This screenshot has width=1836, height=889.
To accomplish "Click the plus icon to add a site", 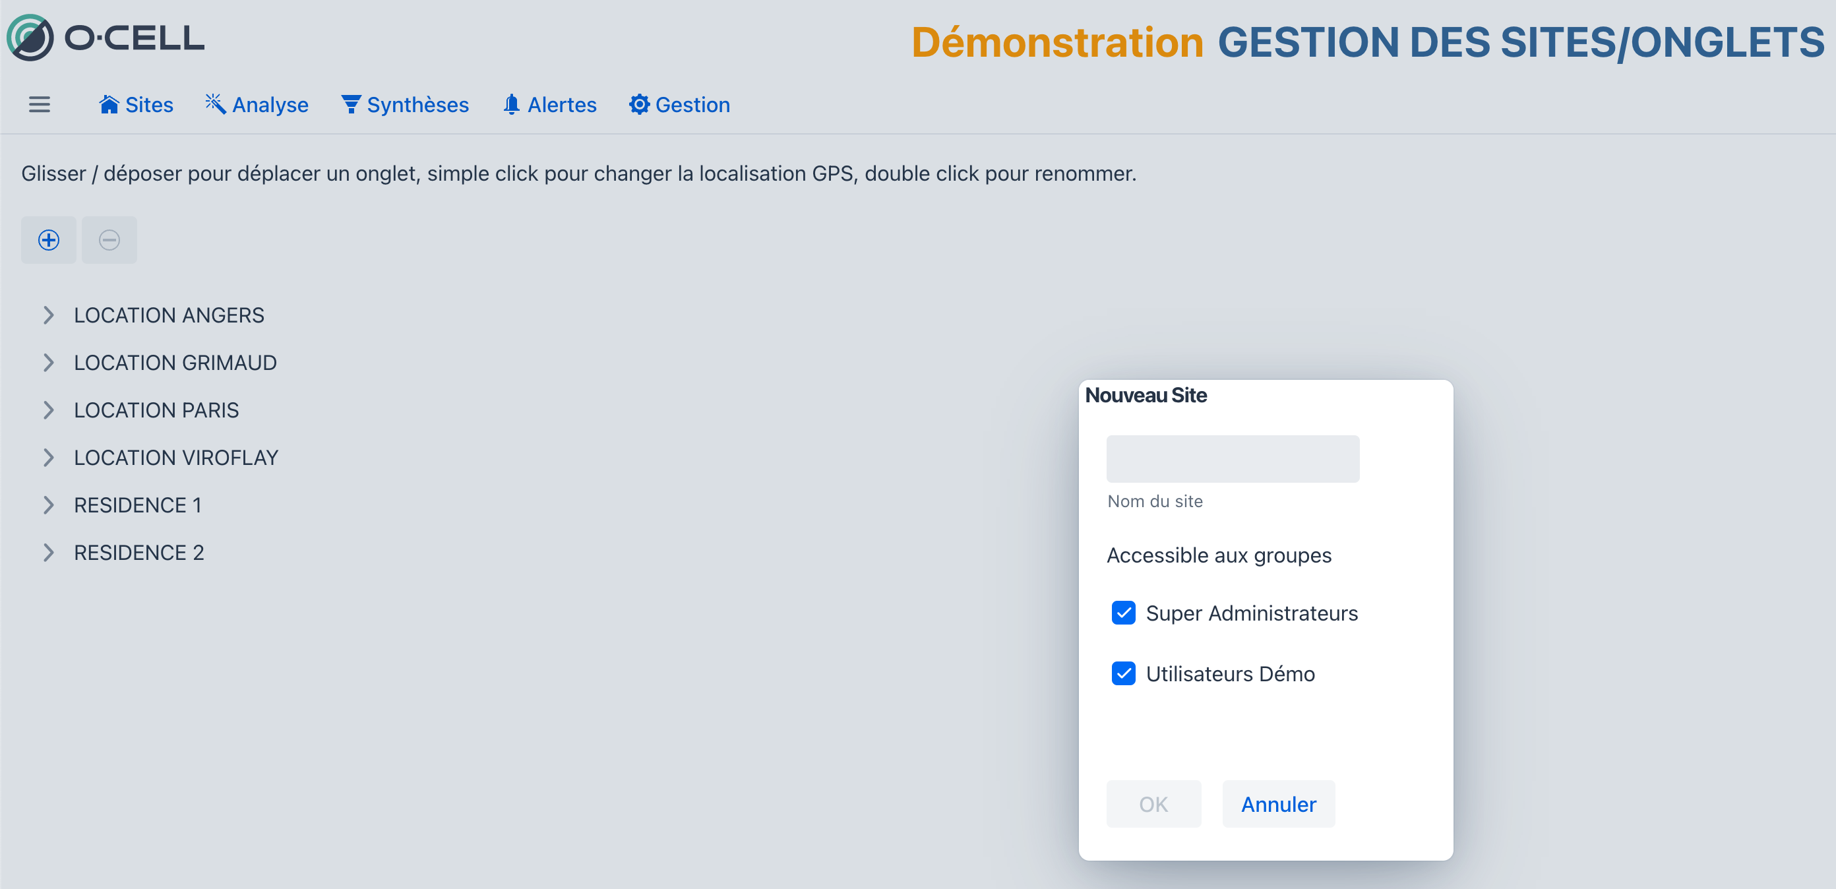I will (x=48, y=240).
